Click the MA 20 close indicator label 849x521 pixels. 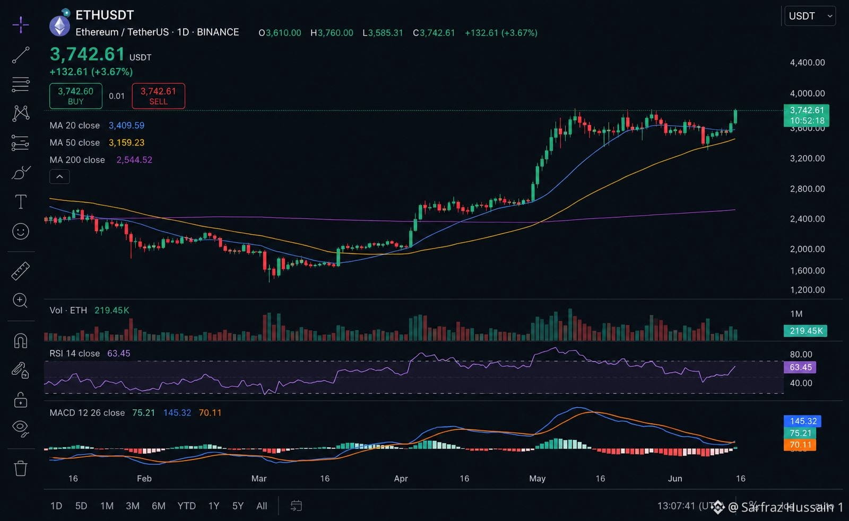point(75,126)
